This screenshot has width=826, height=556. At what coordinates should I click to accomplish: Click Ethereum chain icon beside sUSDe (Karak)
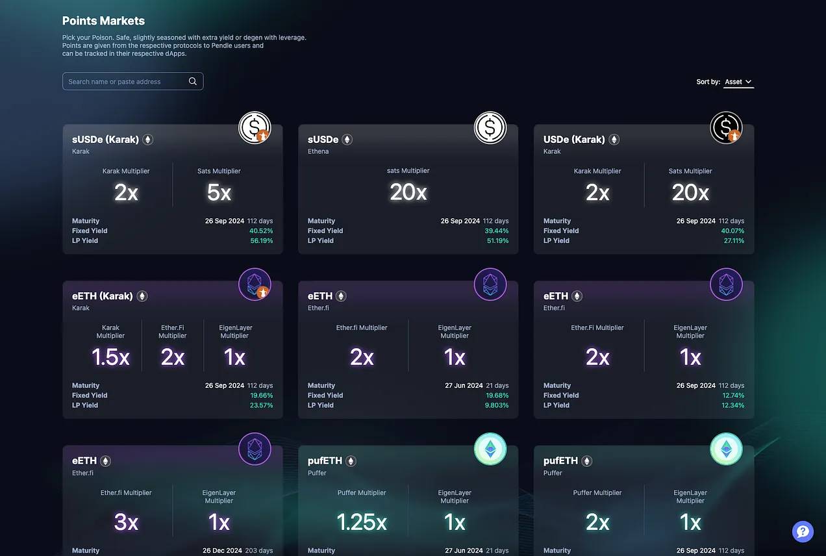[x=148, y=140]
